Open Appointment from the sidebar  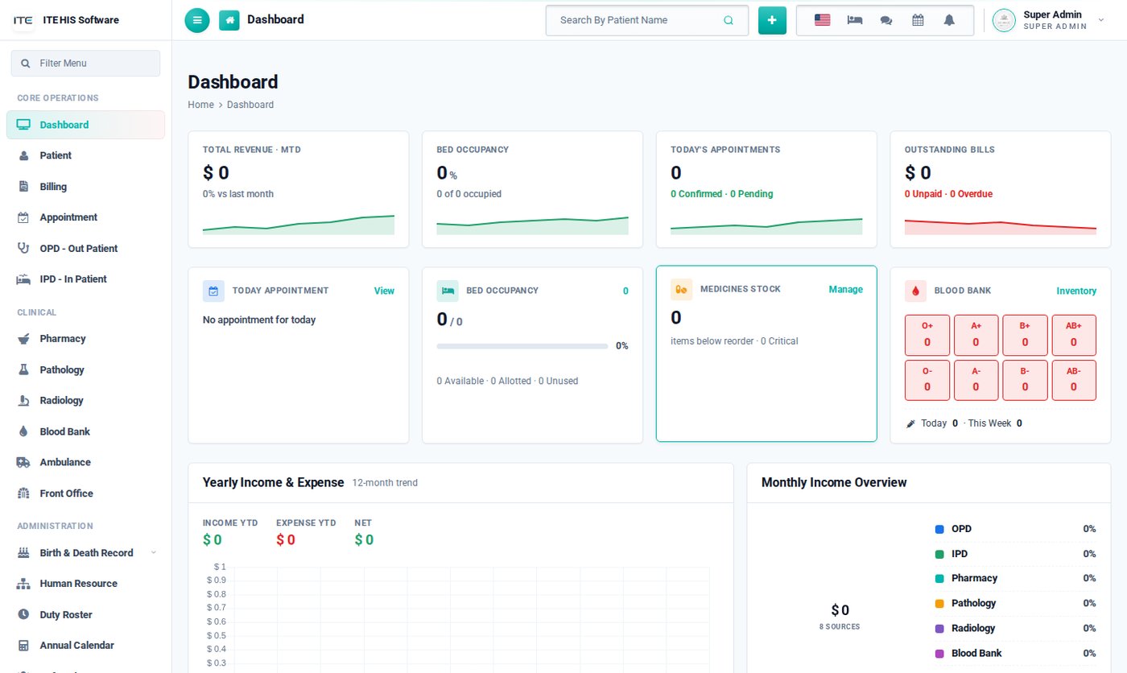[85, 217]
